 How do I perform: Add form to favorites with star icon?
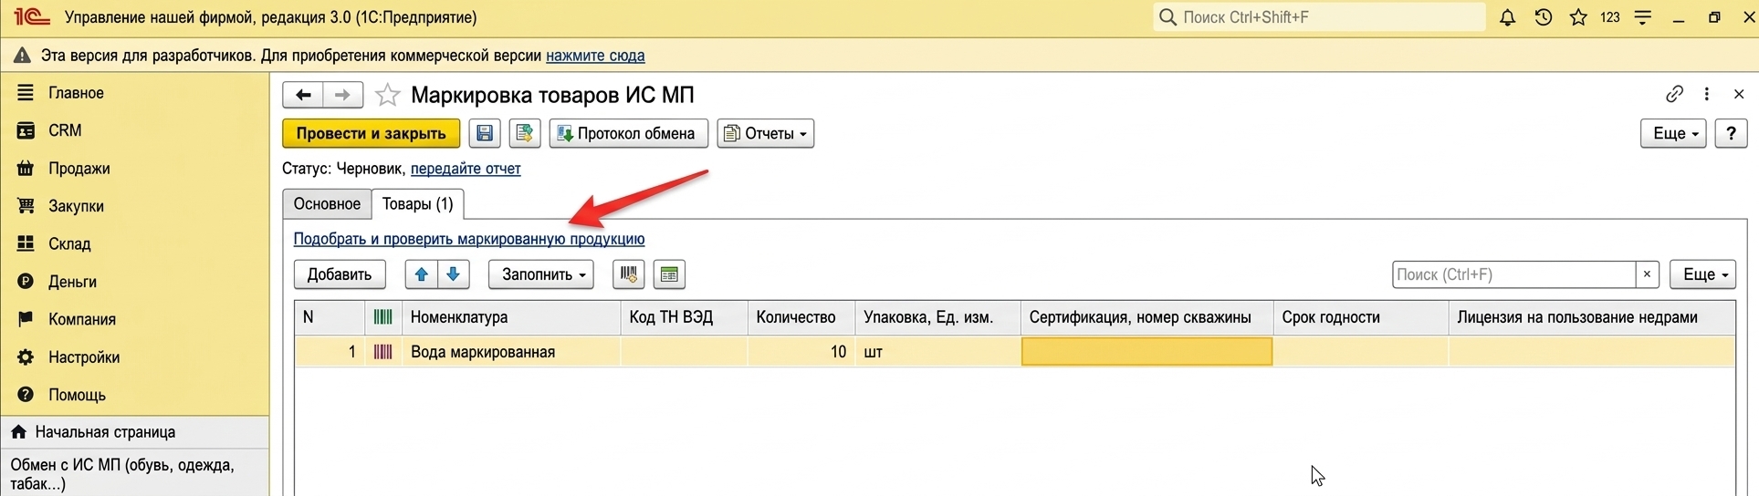click(x=388, y=95)
